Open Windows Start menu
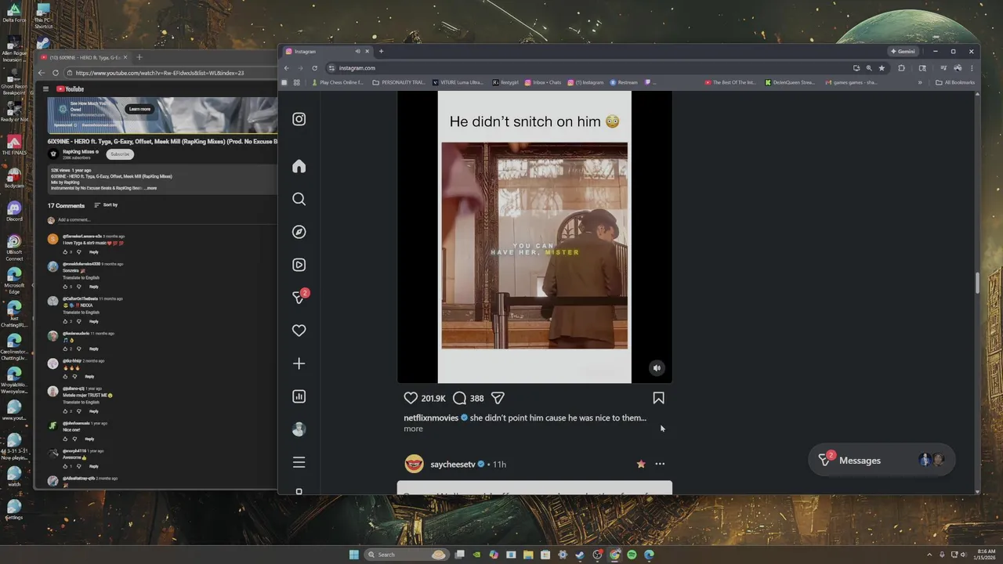Viewport: 1003px width, 564px height. [x=354, y=555]
